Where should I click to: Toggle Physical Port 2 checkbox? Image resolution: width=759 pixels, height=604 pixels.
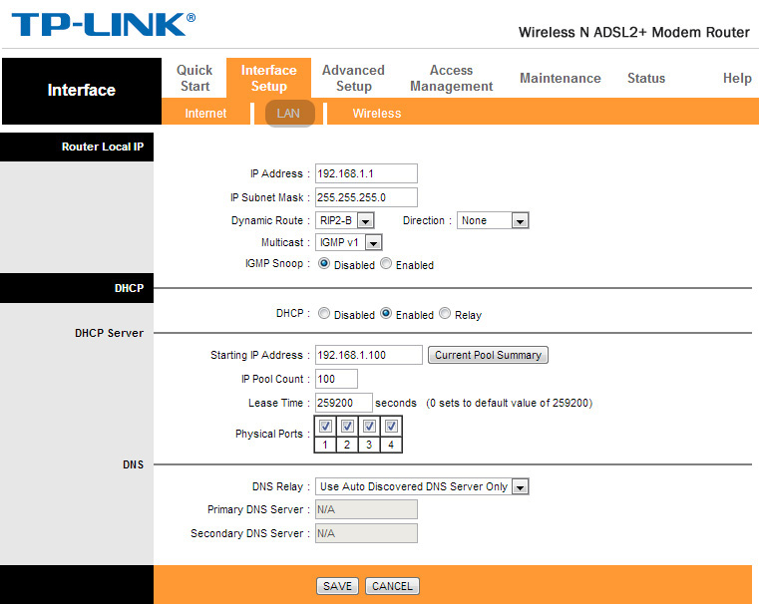coord(347,427)
